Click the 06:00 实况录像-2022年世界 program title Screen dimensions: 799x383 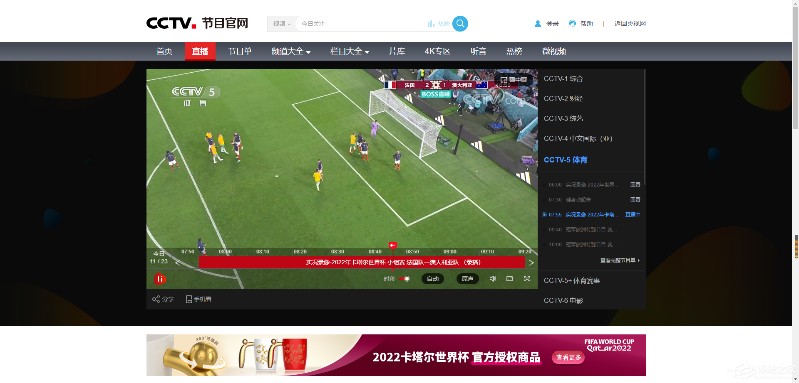click(592, 185)
